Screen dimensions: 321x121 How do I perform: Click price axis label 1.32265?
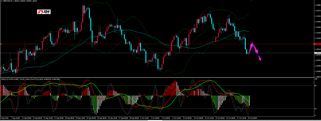coord(318,16)
